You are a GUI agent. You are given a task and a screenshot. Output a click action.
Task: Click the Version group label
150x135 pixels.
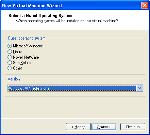14,79
